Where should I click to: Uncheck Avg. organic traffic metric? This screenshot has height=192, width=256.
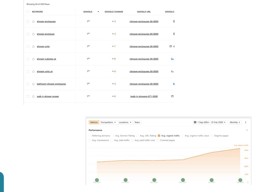[x=159, y=136]
